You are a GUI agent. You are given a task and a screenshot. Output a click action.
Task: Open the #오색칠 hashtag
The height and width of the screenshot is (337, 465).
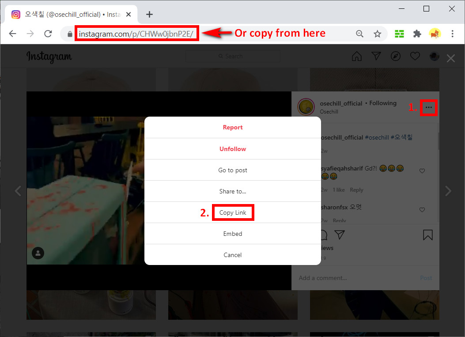[x=401, y=137]
